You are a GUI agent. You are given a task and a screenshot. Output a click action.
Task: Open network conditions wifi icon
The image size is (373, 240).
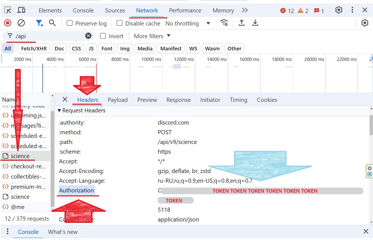point(224,23)
